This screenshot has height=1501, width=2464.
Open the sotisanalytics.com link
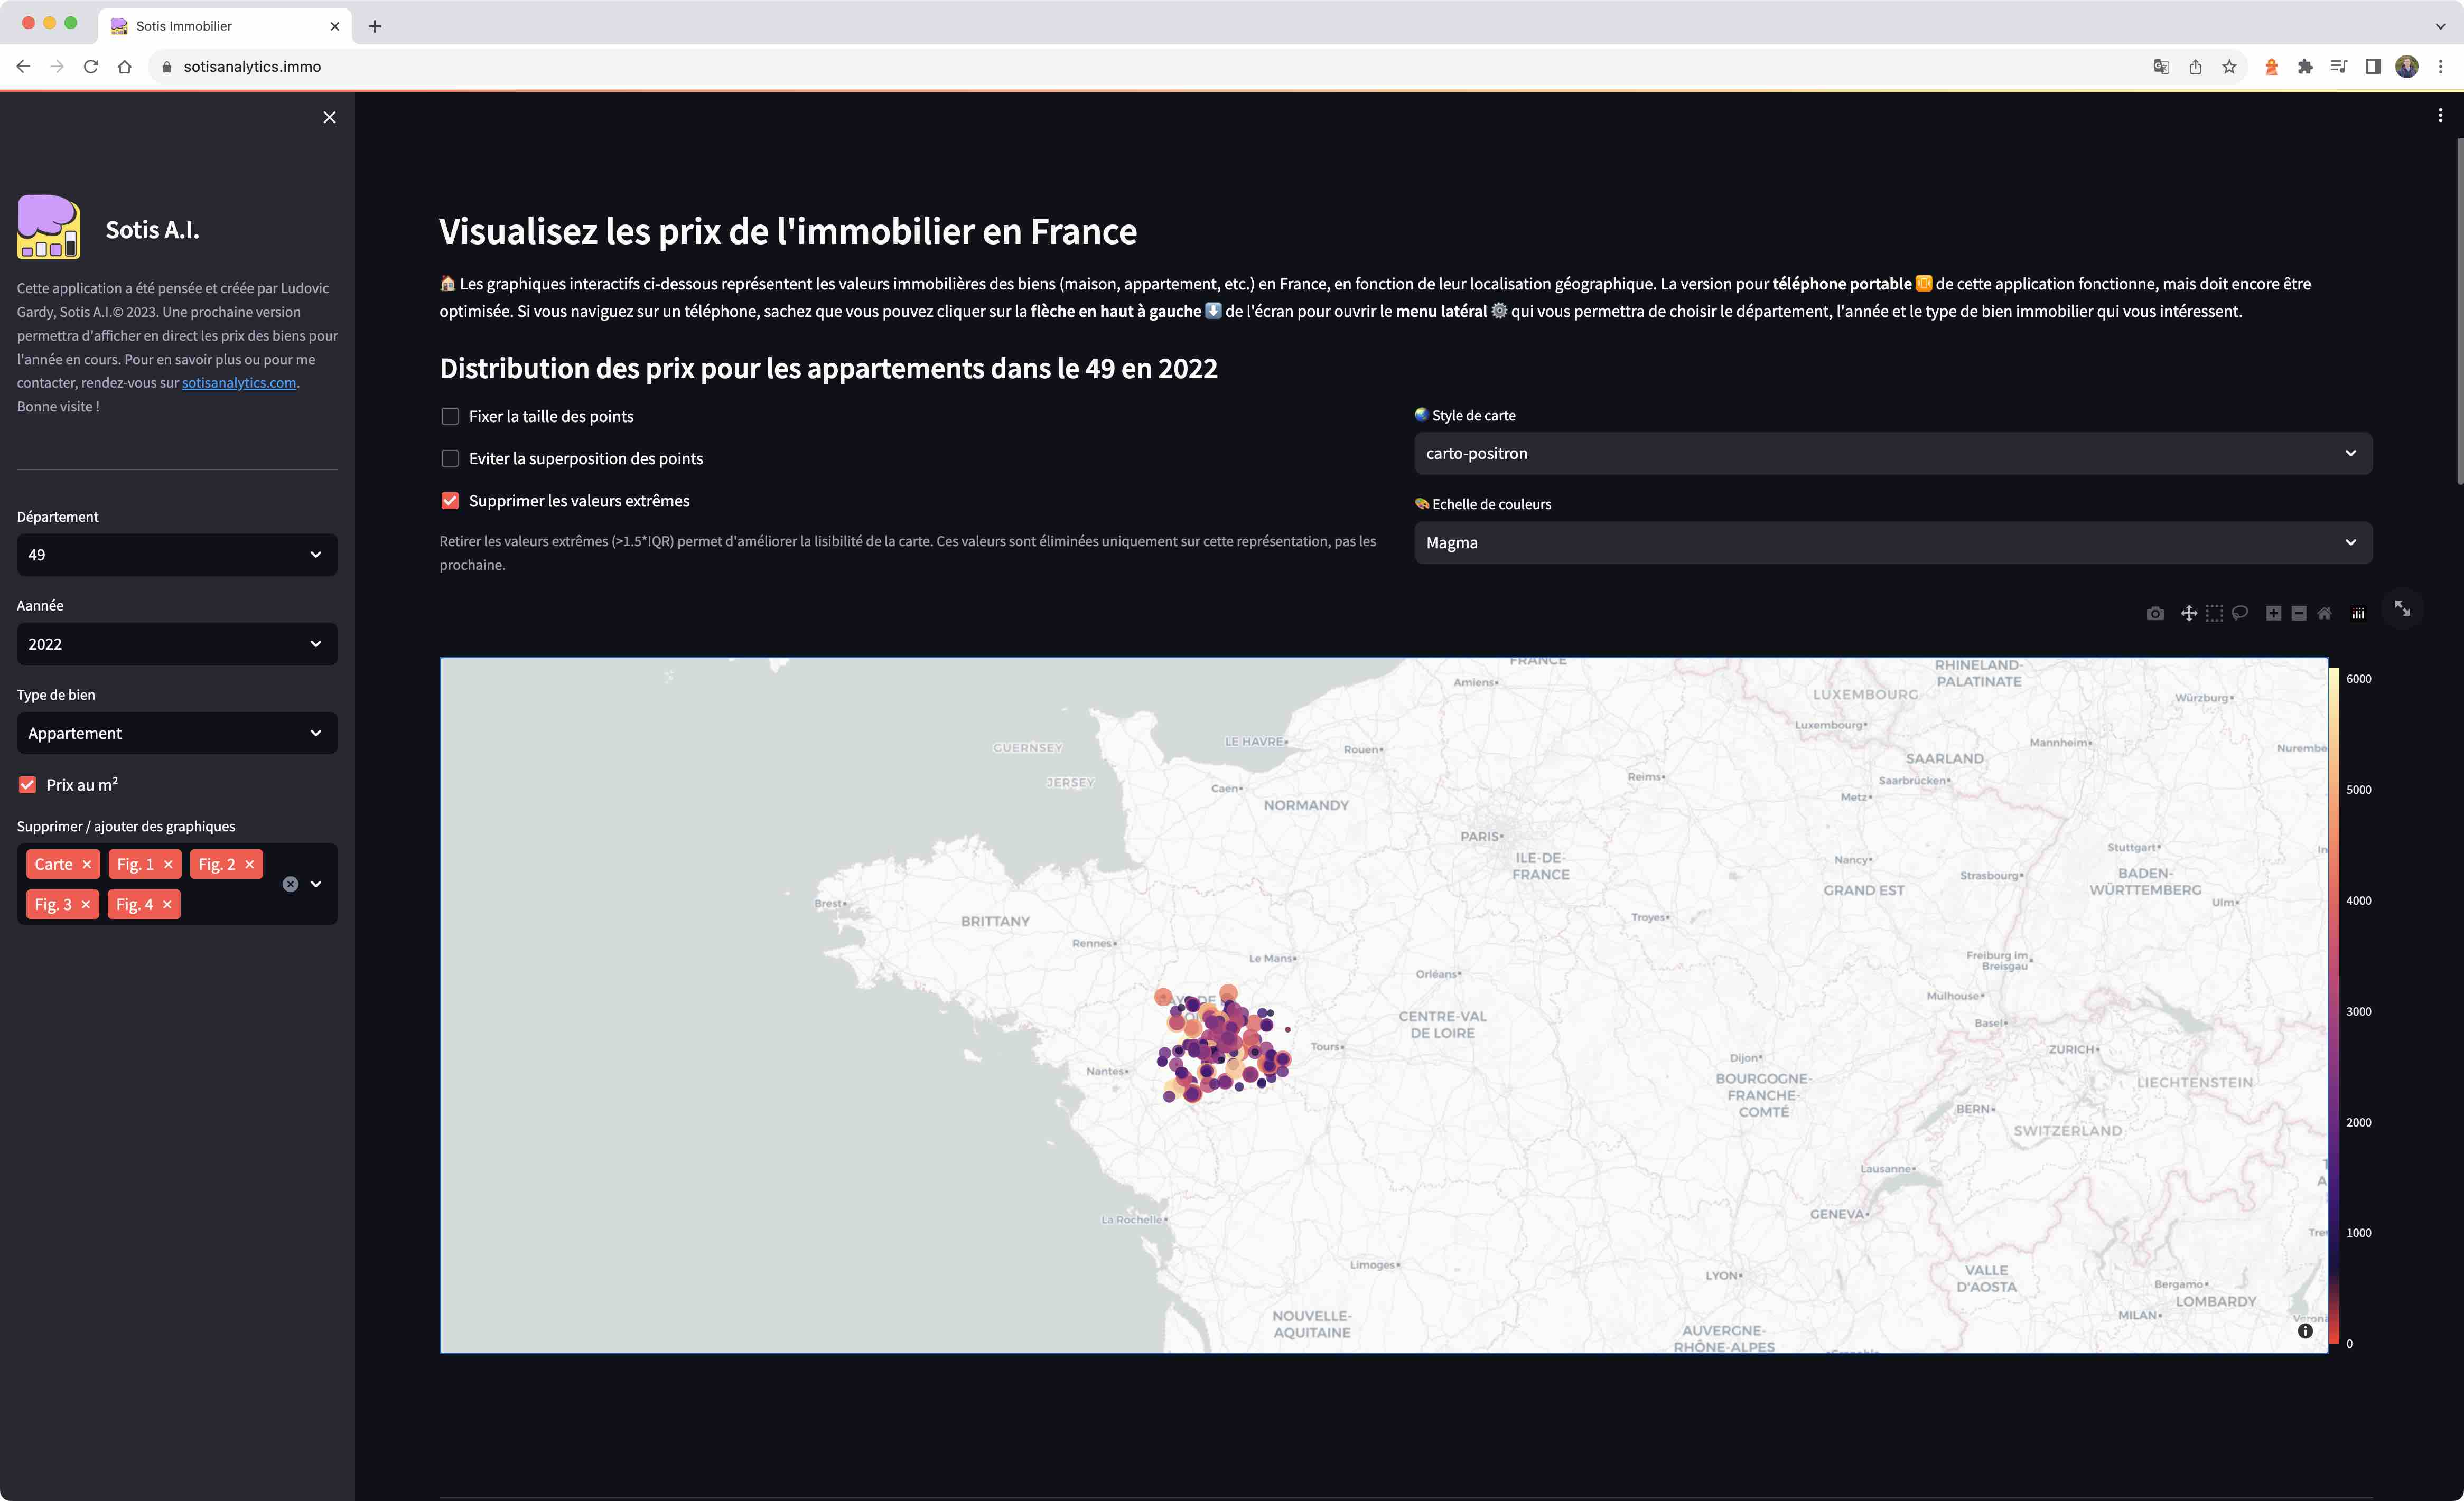point(238,382)
